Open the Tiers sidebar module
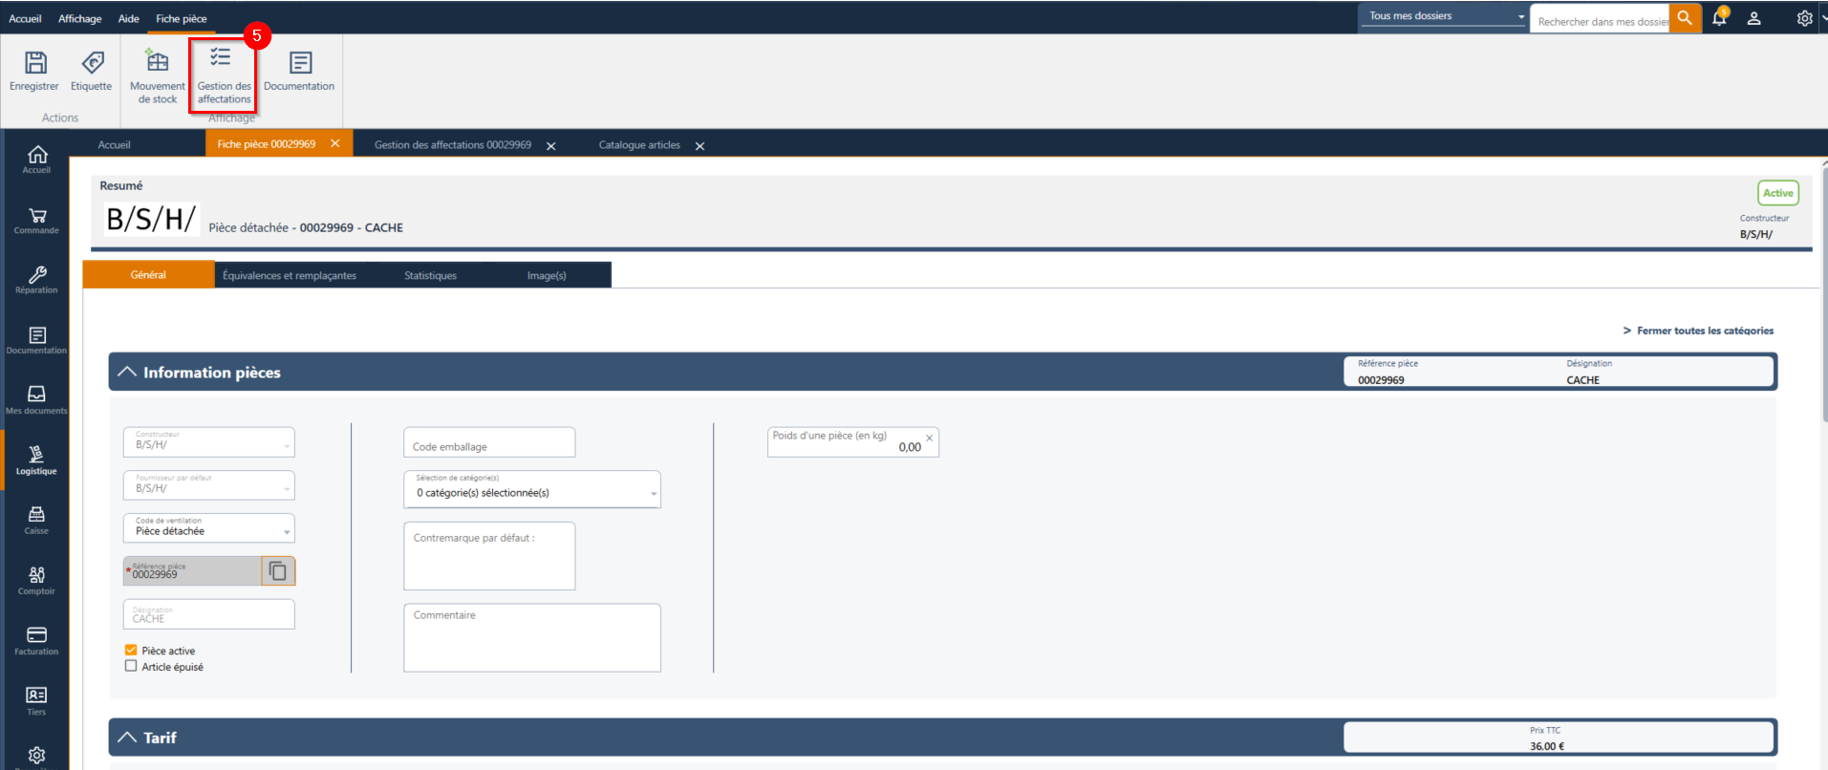Image resolution: width=1828 pixels, height=770 pixels. (36, 701)
